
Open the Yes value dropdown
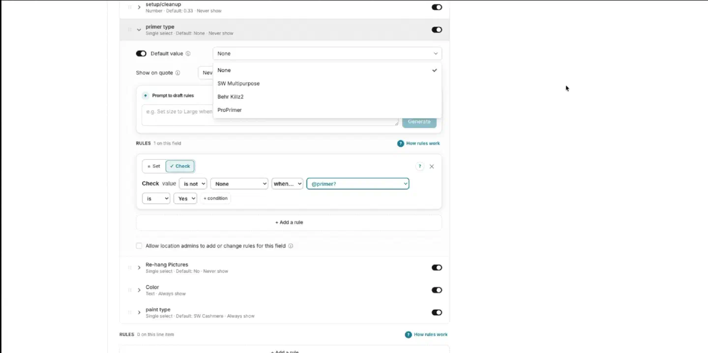tap(185, 198)
